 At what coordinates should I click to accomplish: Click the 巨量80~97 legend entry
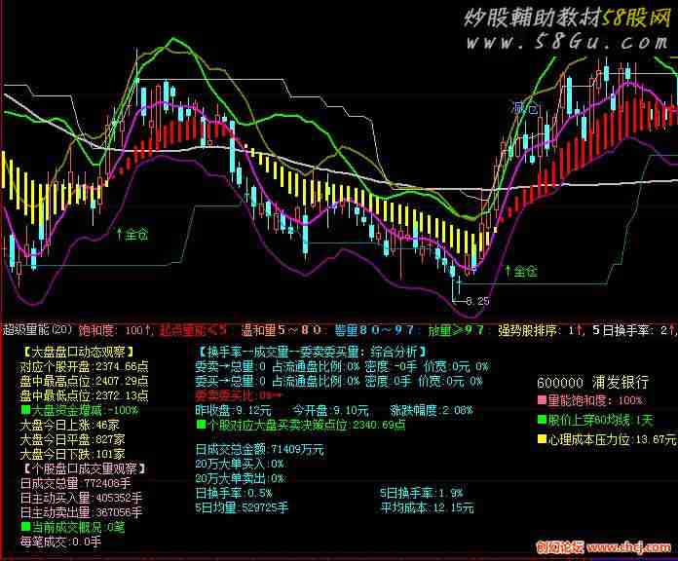(374, 330)
